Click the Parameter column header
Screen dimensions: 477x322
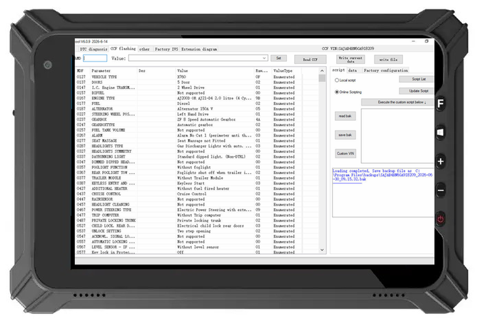pyautogui.click(x=114, y=71)
